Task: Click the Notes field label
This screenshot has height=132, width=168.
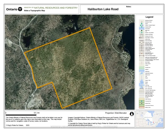Action: point(128,7)
